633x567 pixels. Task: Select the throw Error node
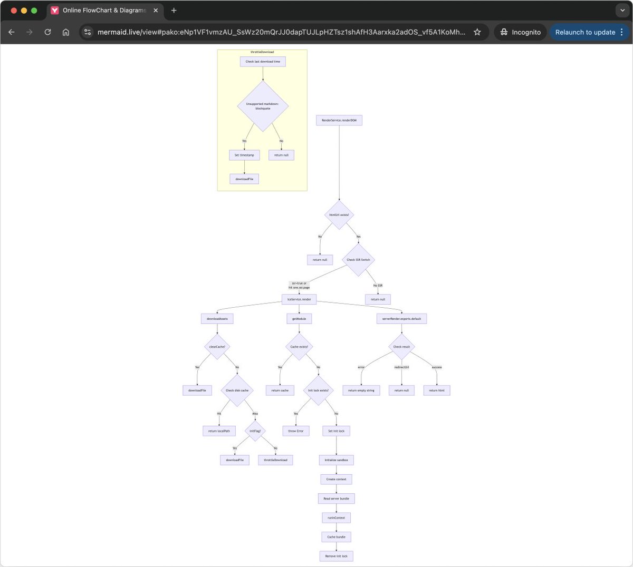point(296,431)
